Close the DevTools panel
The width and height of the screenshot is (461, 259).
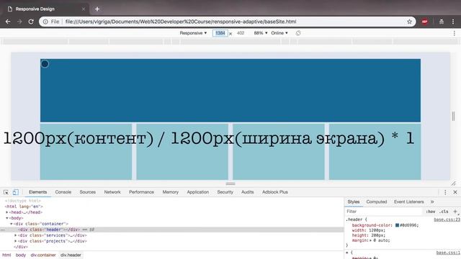coord(455,192)
